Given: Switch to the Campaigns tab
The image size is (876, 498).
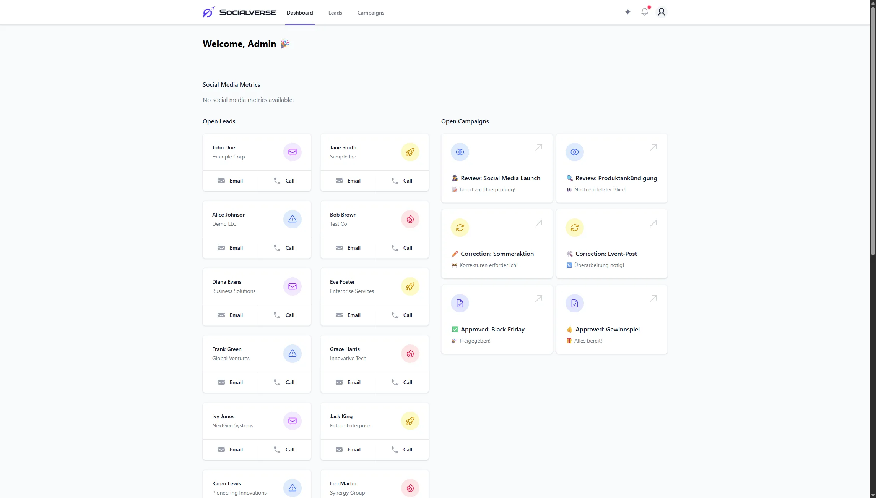Looking at the screenshot, I should click(370, 13).
